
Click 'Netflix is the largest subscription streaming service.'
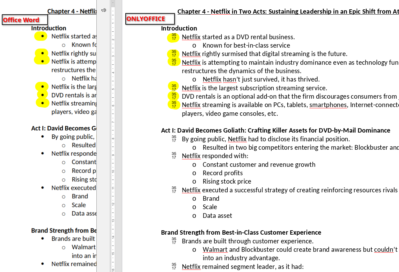click(x=254, y=88)
